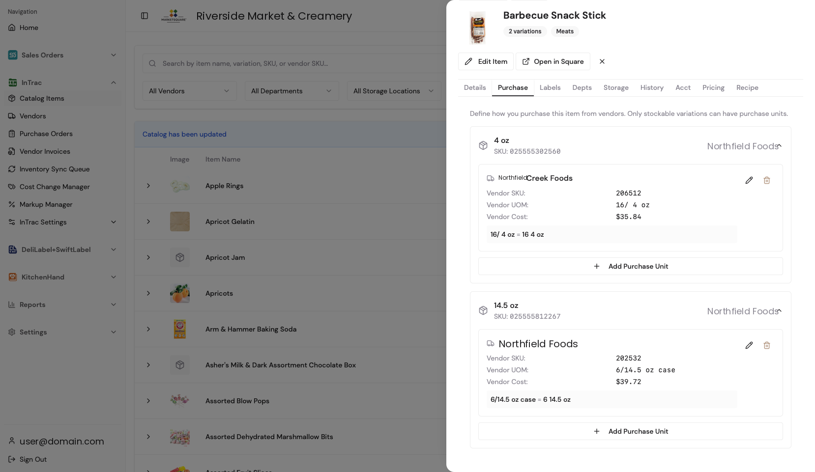Click the Barbecue Snack Stick product image
815x472 pixels.
pos(477,28)
